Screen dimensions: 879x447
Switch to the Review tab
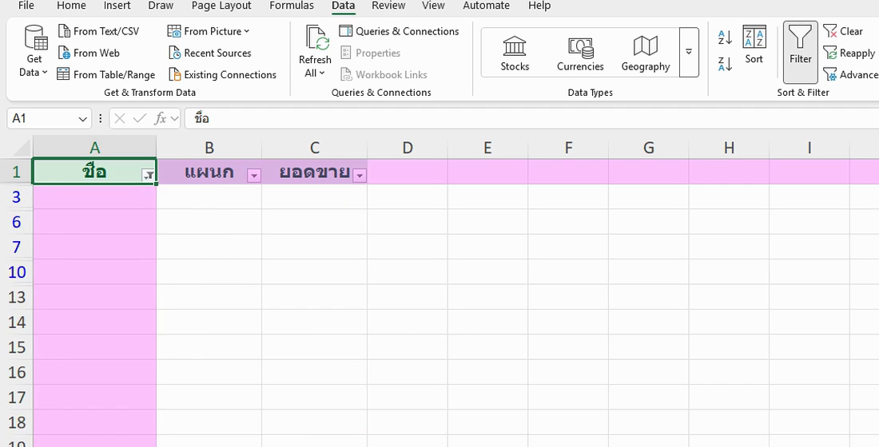point(388,6)
